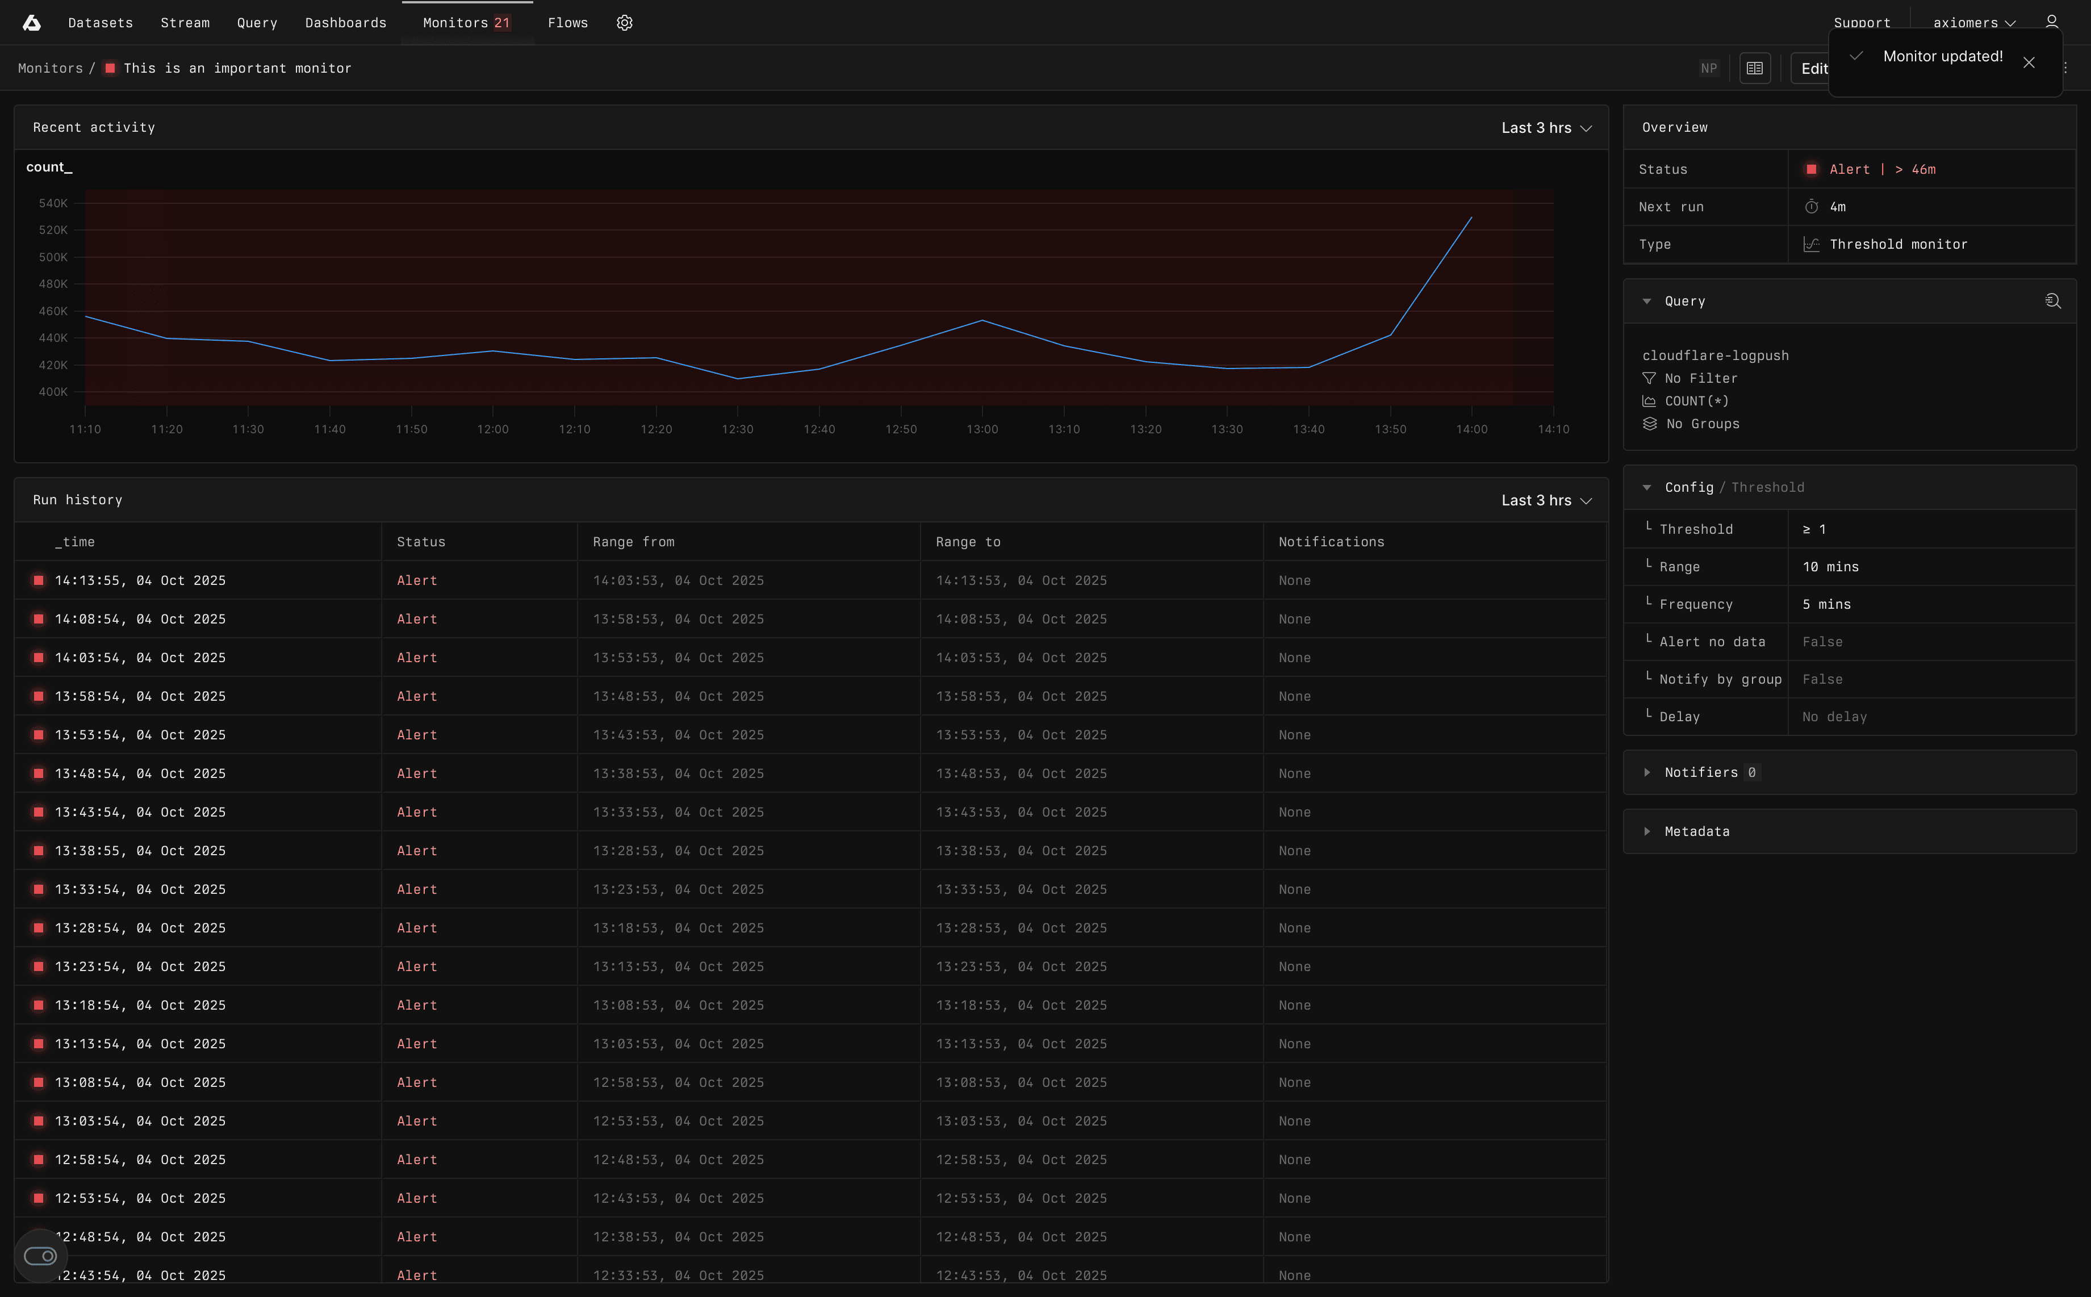Click the Monitors breadcrumb link
The width and height of the screenshot is (2091, 1297).
(x=51, y=69)
